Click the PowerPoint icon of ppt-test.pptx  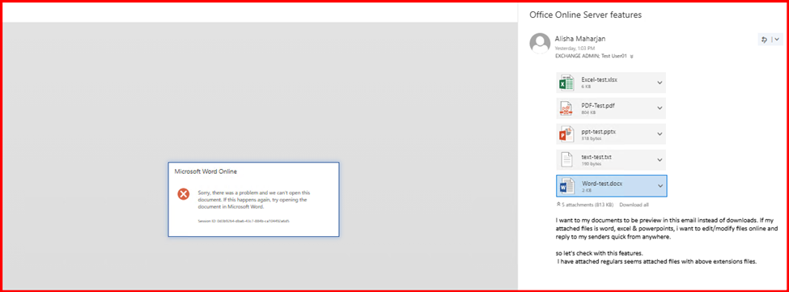tap(566, 134)
